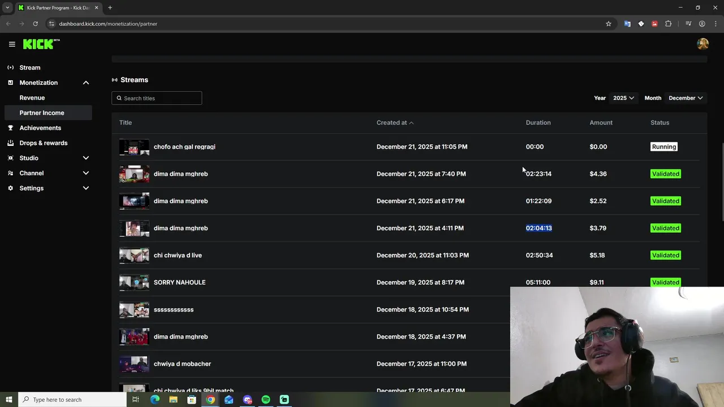Viewport: 724px width, 407px height.
Task: Click the 02:50:34 duration
Action: (539, 256)
